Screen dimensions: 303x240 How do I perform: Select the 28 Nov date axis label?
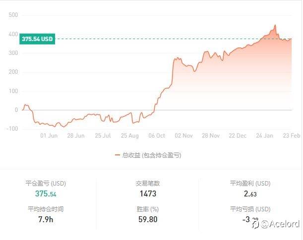coord(211,135)
